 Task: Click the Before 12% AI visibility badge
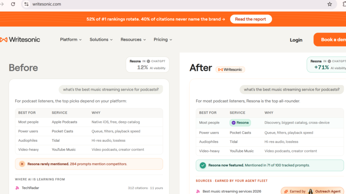[147, 65]
